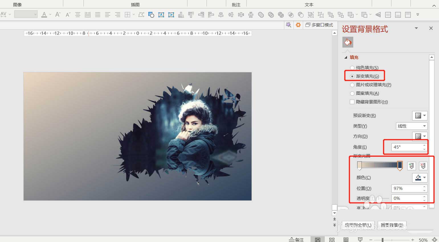
Task: Open the gradient direction (方向) dropdown
Action: (x=420, y=136)
